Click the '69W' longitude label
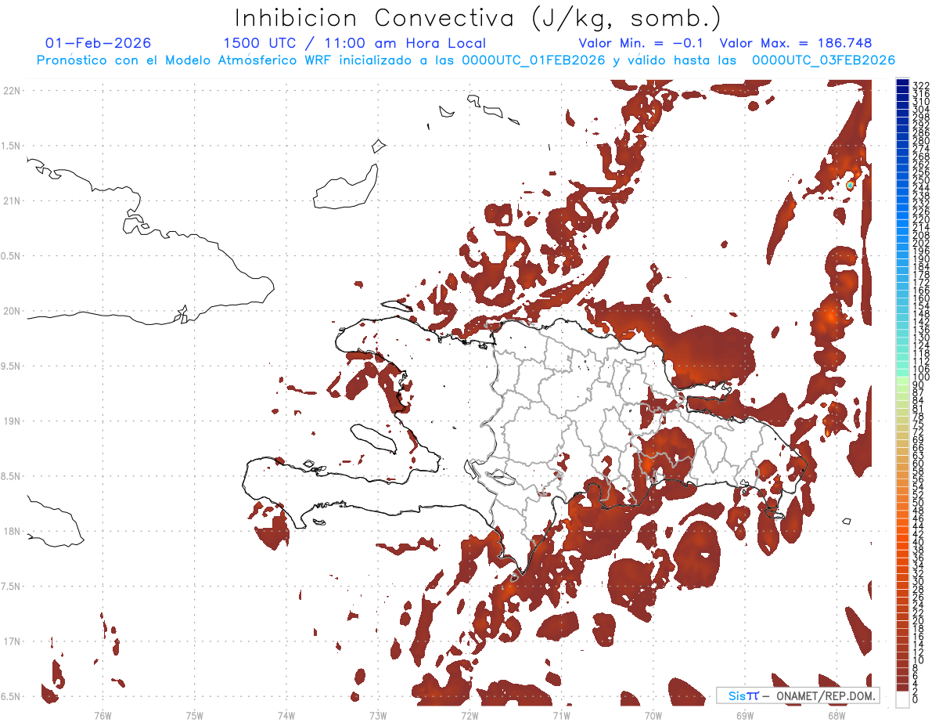Screen dimensions: 939x726 point(745,715)
